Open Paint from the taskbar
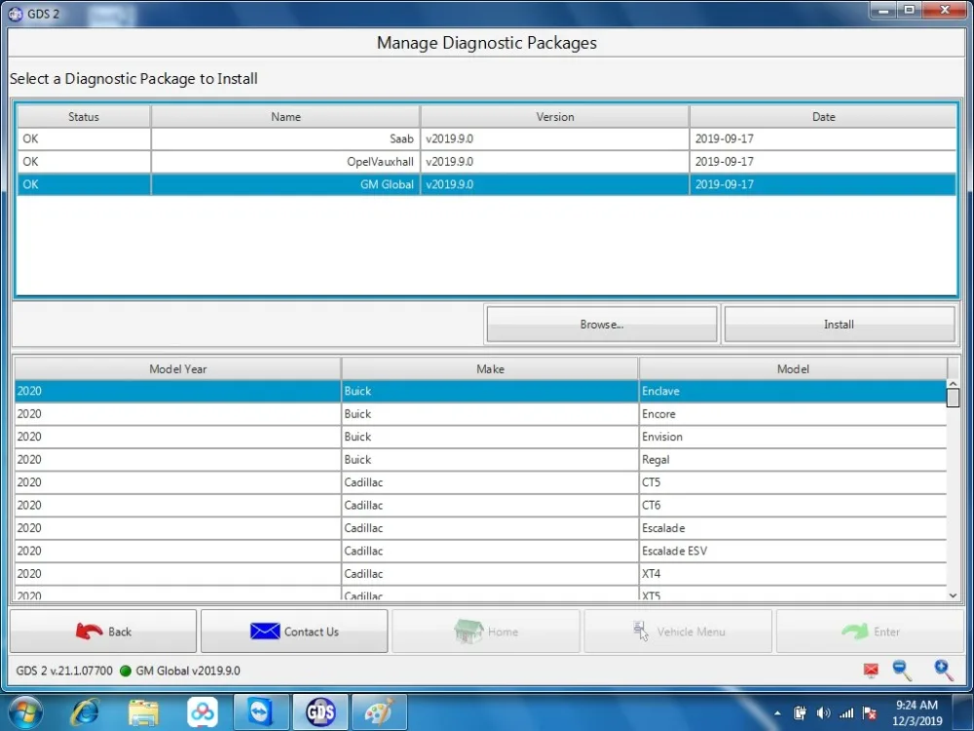The width and height of the screenshot is (974, 731). 379,712
